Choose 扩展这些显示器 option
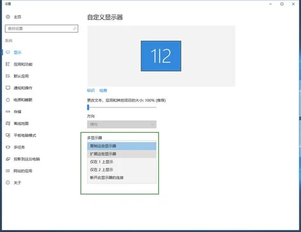301x232 pixels. point(121,154)
